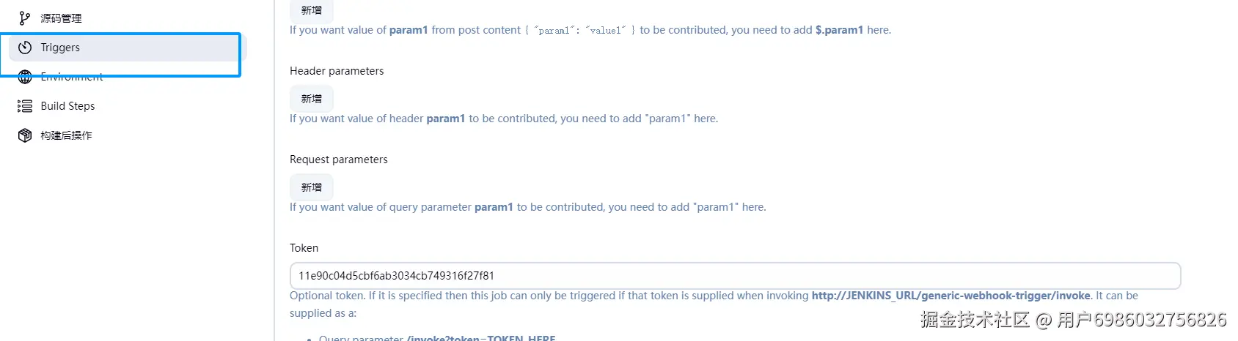Select Triggers in the sidebar

60,48
